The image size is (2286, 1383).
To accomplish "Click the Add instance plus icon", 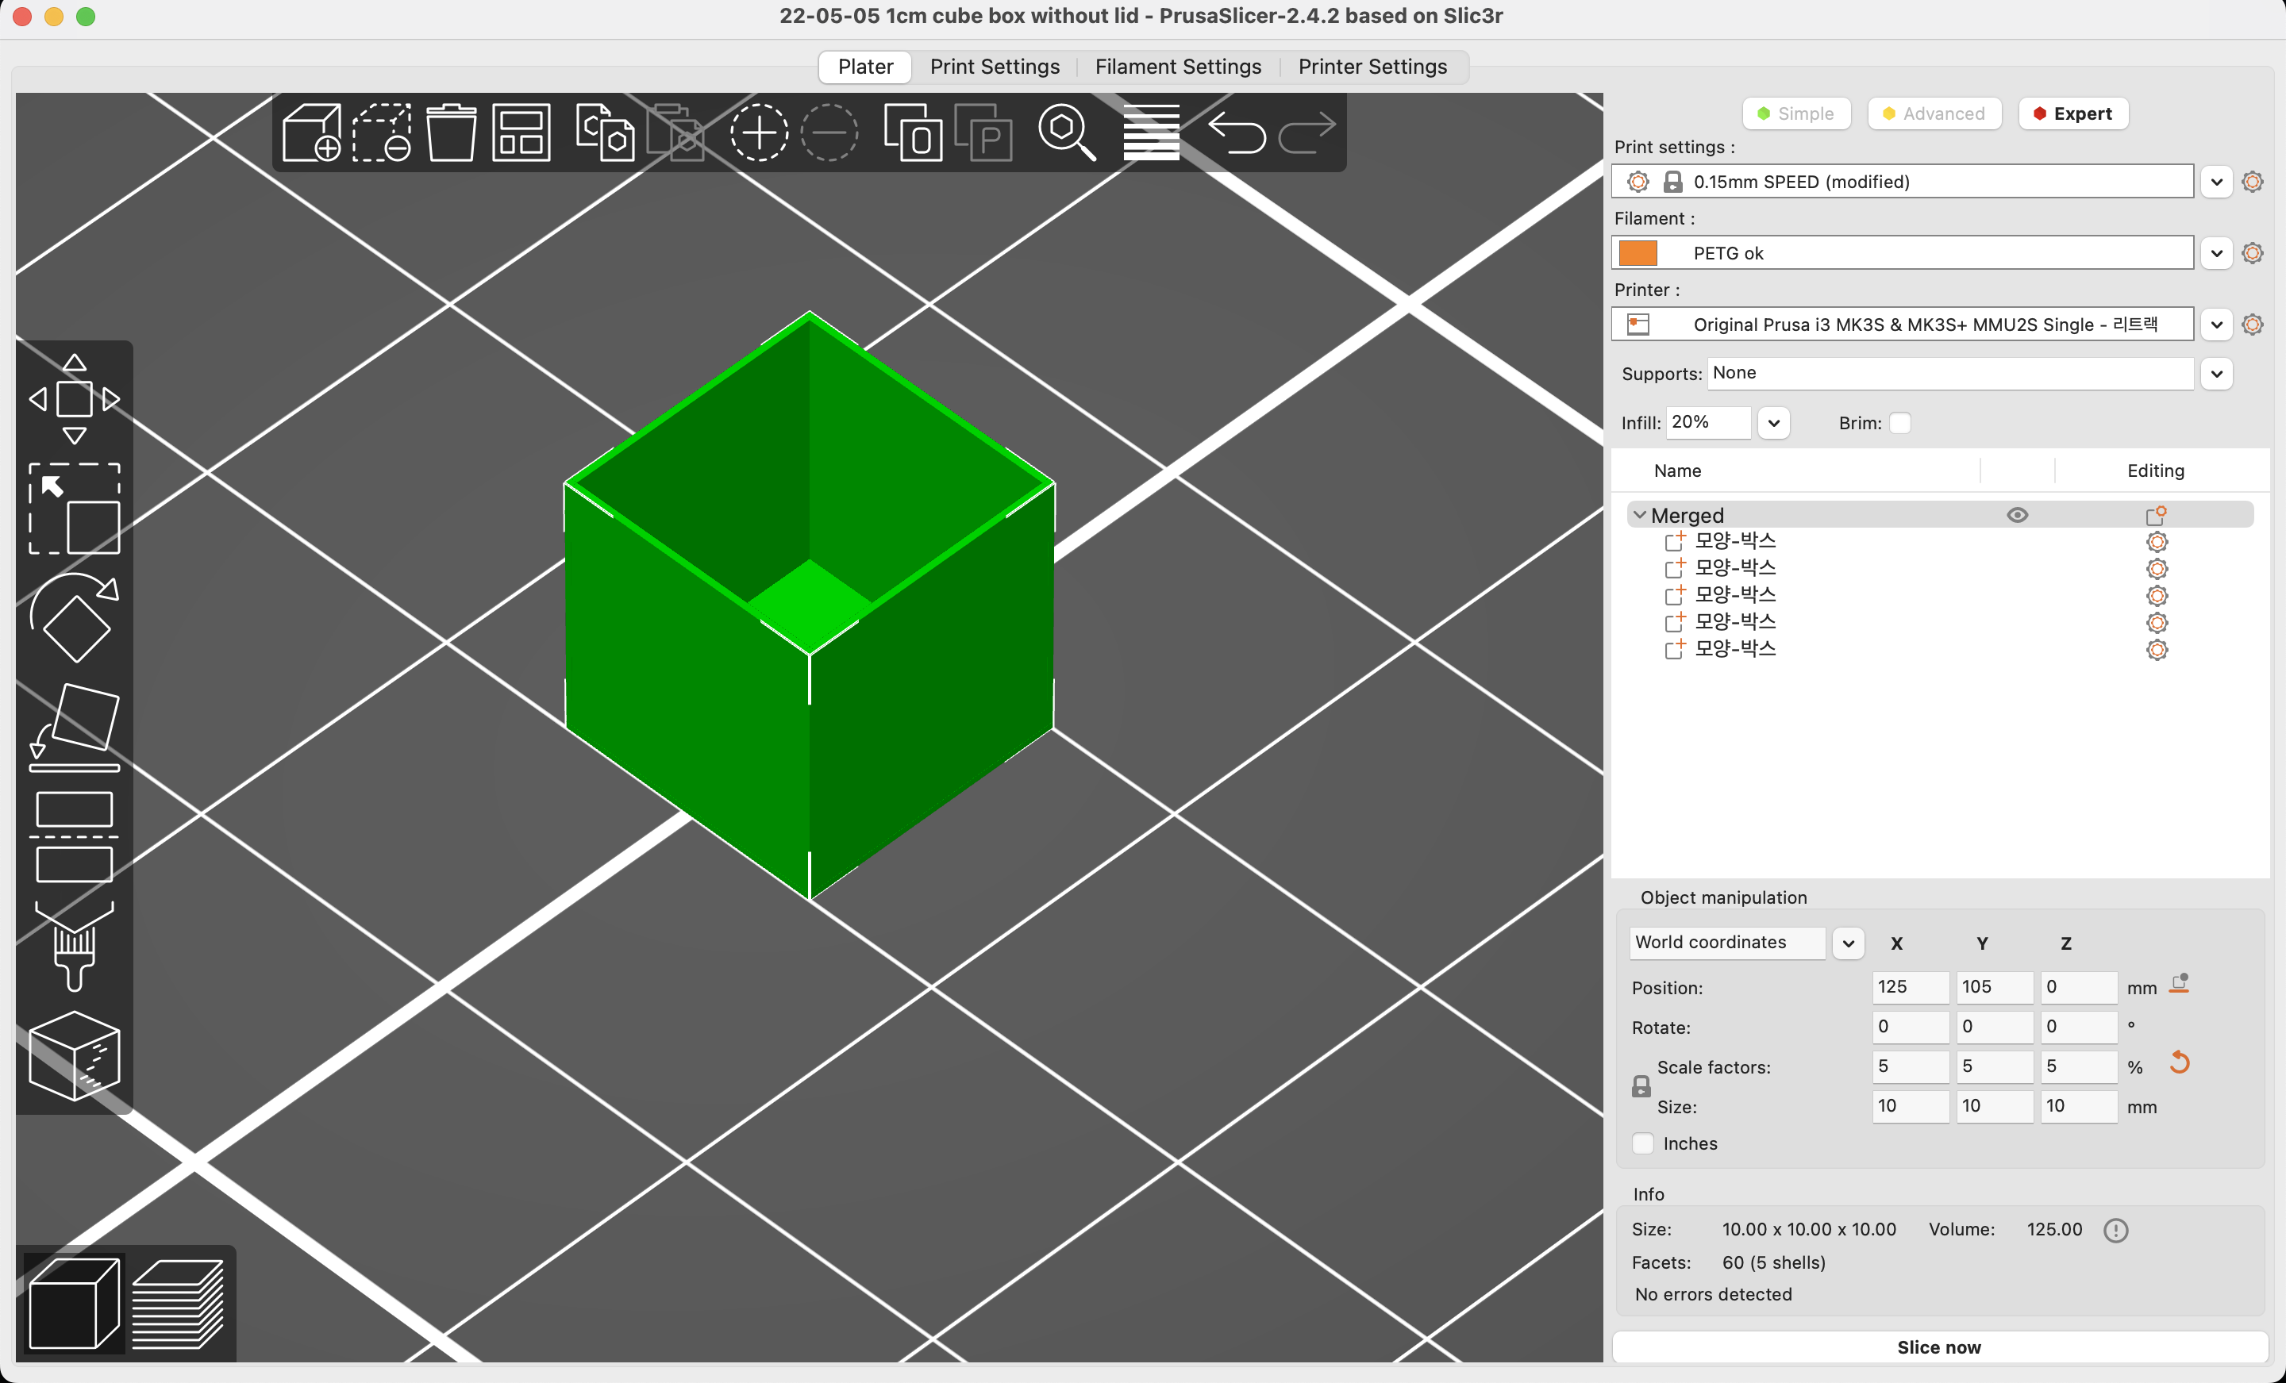I will coord(759,133).
